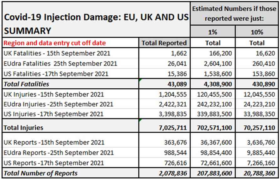Click the 1% estimate header cell

213,32
